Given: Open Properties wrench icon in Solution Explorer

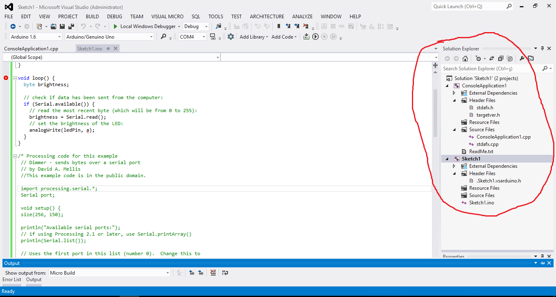Looking at the screenshot, I should (x=522, y=59).
